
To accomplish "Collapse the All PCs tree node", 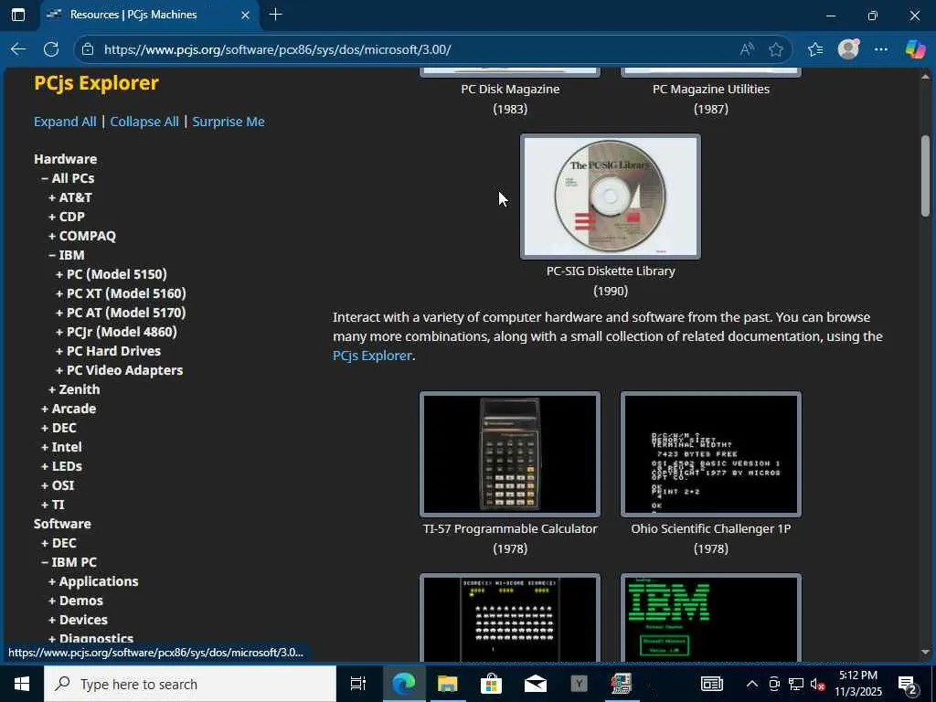I will click(x=68, y=178).
